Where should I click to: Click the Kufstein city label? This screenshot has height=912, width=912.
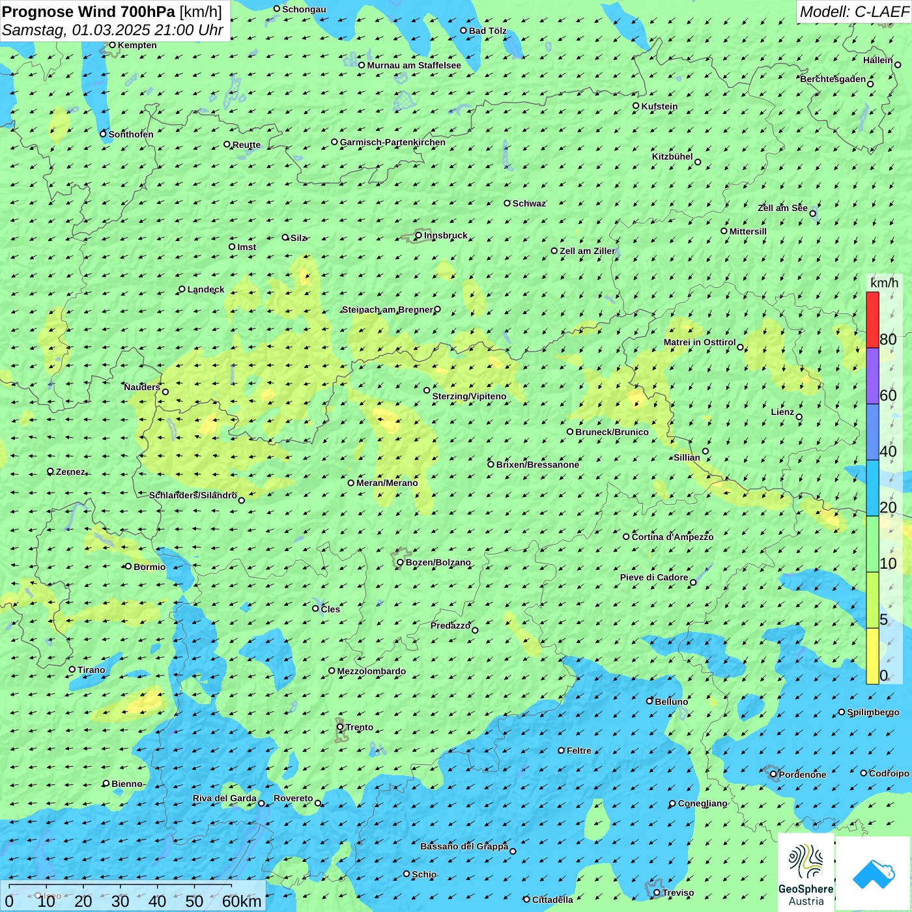[659, 106]
